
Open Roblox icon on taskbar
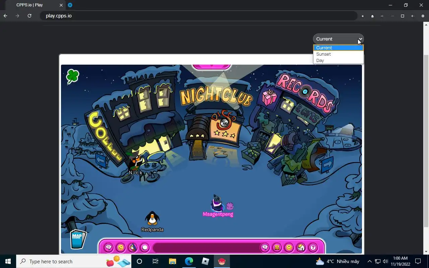[x=205, y=261]
